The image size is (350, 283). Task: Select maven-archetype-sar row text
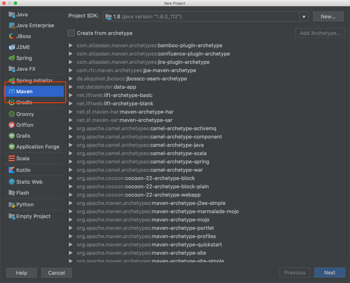pyautogui.click(x=124, y=120)
